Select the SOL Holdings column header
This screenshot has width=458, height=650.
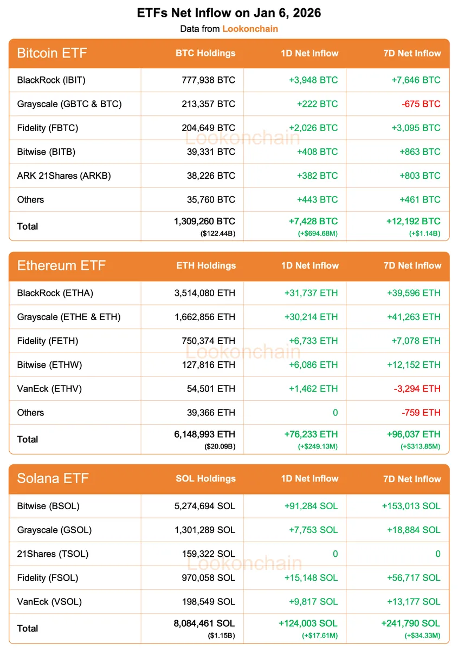[206, 478]
